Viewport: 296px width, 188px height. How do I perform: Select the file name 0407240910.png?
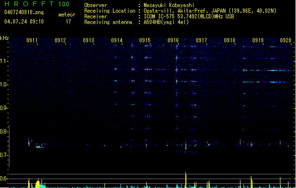click(24, 12)
